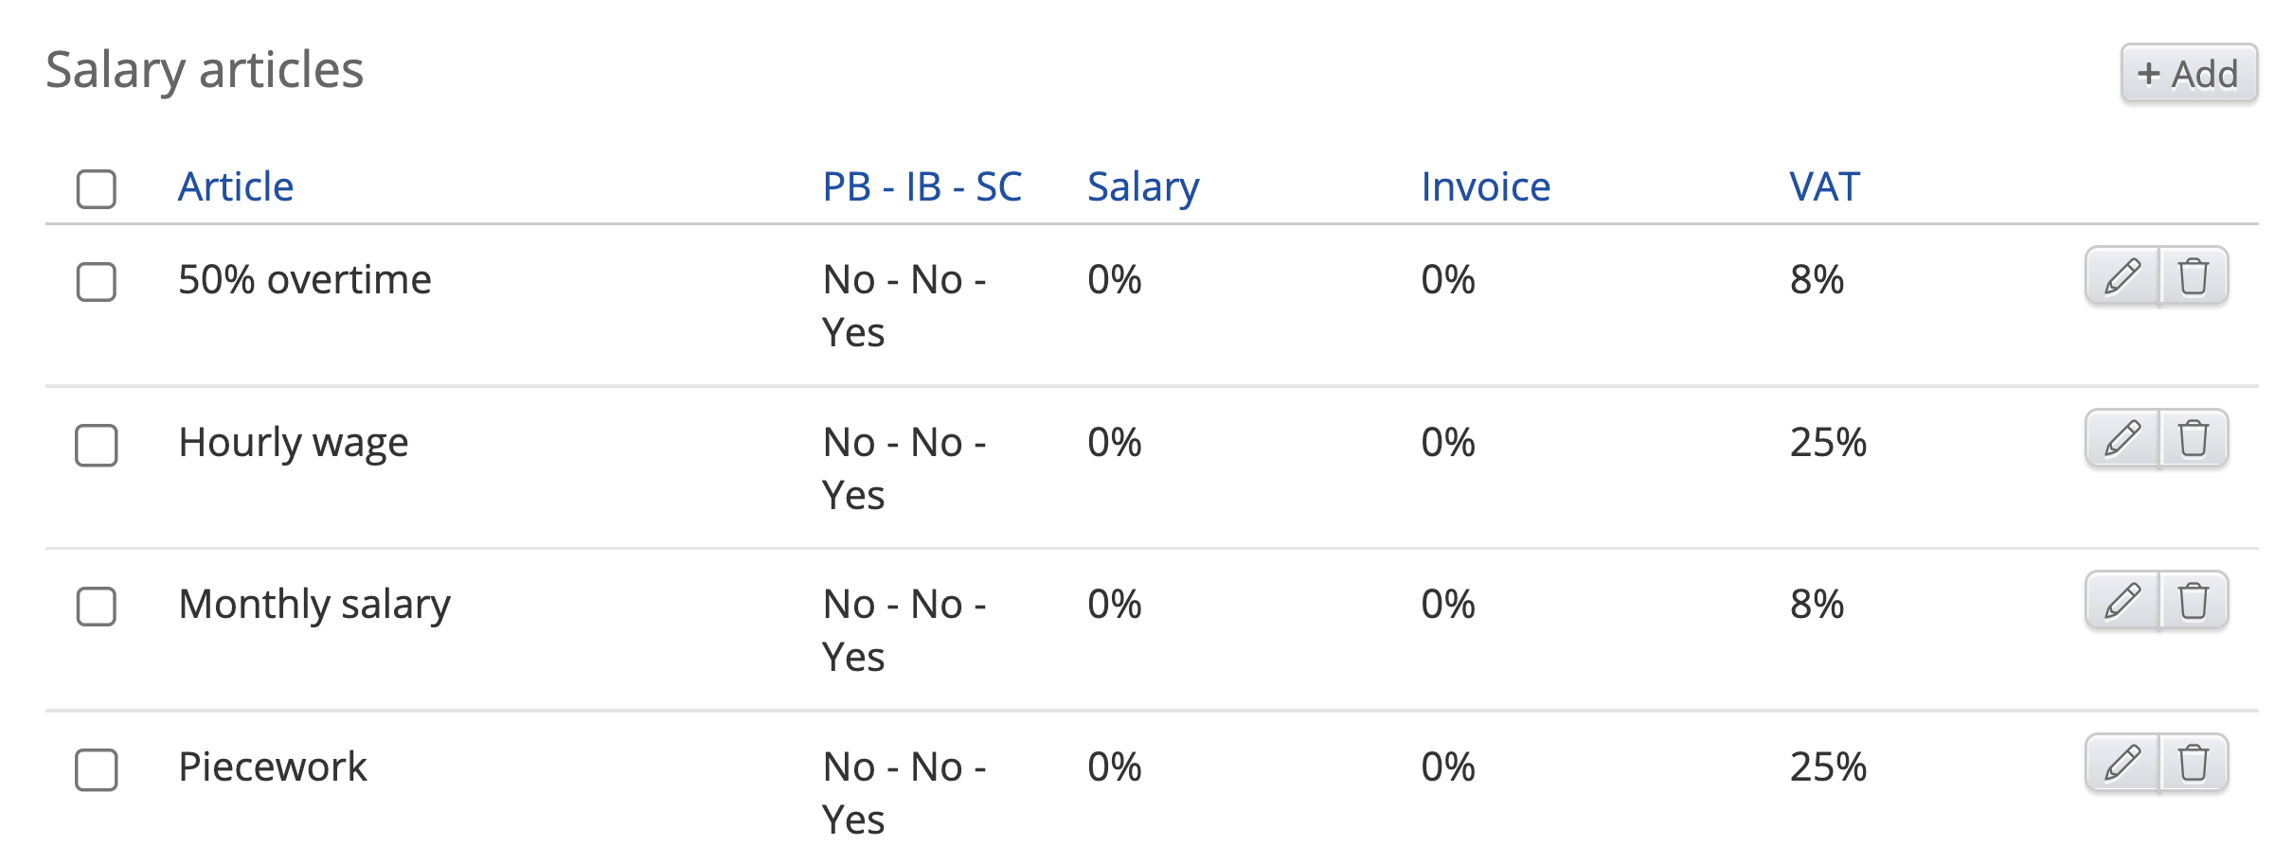Image resolution: width=2292 pixels, height=863 pixels.
Task: Select the Hourly wage row checkbox
Action: click(x=97, y=445)
